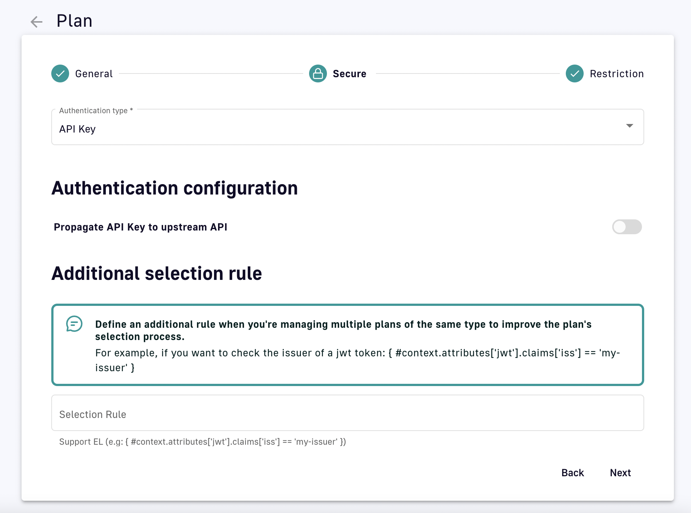Click the Secure step lock icon
Viewport: 691px width, 513px height.
pyautogui.click(x=318, y=73)
